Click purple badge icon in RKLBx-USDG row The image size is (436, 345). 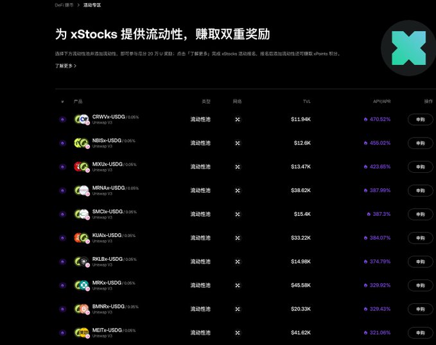coord(62,261)
